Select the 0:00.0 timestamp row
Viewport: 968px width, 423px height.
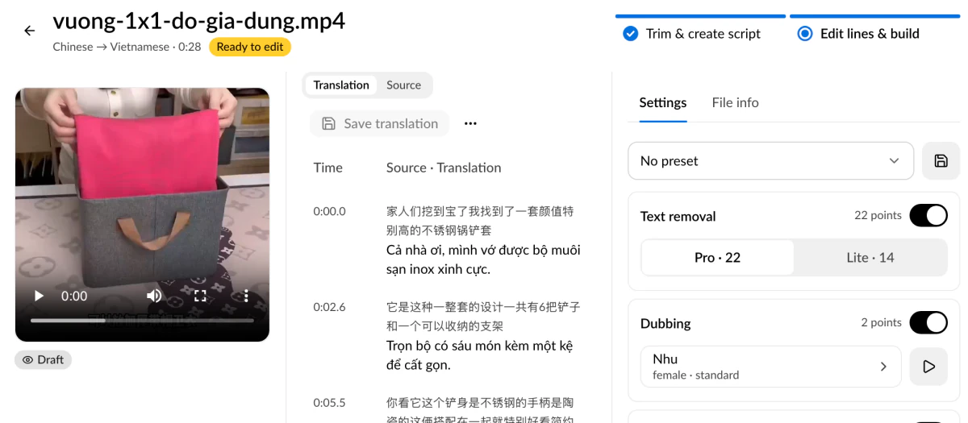(329, 211)
